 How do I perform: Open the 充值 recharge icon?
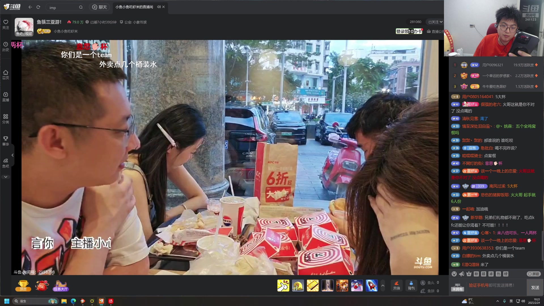[x=396, y=285]
